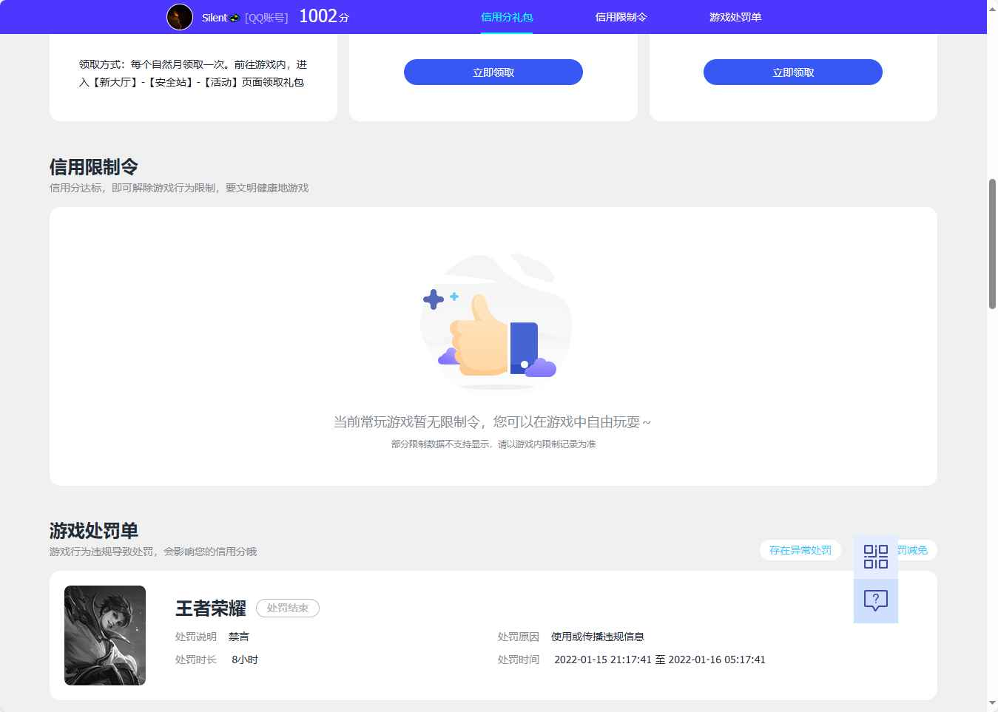Open the partially hidden 罚减免 button
The height and width of the screenshot is (712, 998).
tap(917, 550)
